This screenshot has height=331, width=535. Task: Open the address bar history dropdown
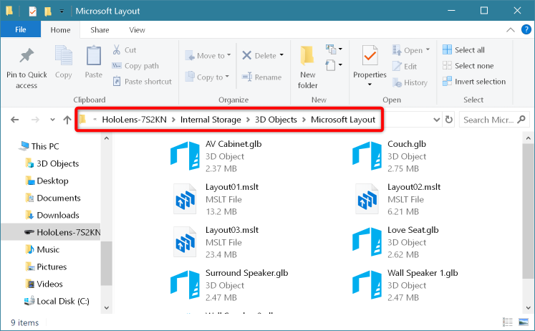[435, 120]
